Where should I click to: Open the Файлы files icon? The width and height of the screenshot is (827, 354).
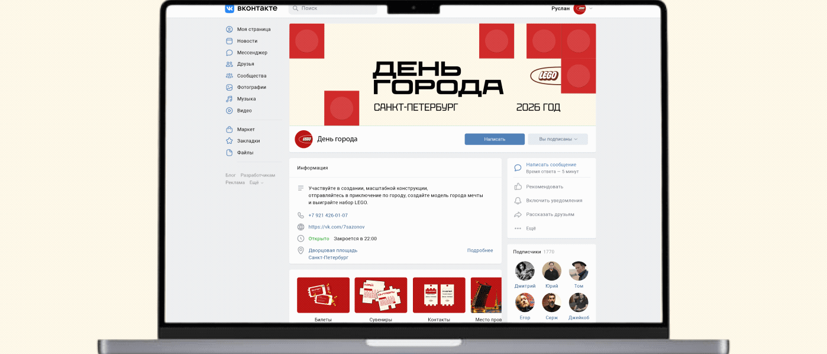(x=230, y=153)
